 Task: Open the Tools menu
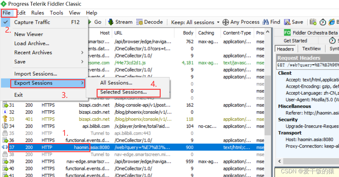click(57, 13)
